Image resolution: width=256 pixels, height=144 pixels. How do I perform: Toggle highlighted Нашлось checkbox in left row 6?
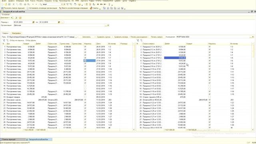pyautogui.click(x=85, y=60)
